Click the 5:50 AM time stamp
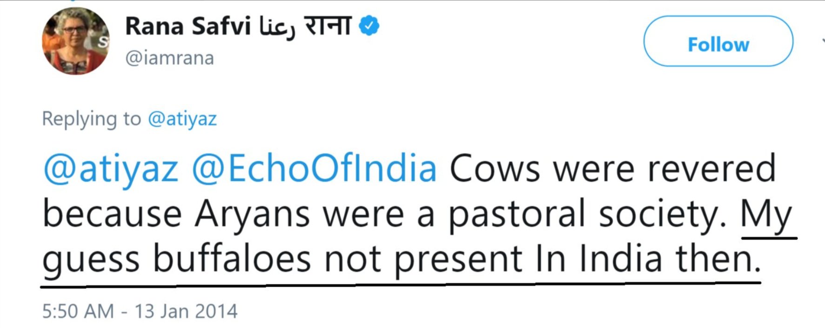 (78, 311)
